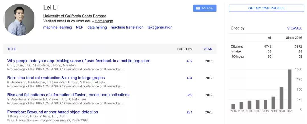307x124 pixels.
Task: Open the machine translation tag
Action: point(127,27)
